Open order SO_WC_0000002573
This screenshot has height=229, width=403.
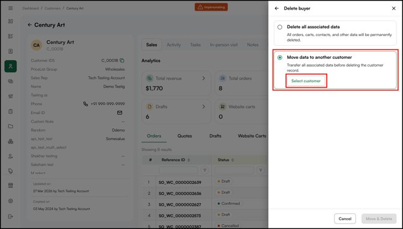pyautogui.click(x=180, y=216)
